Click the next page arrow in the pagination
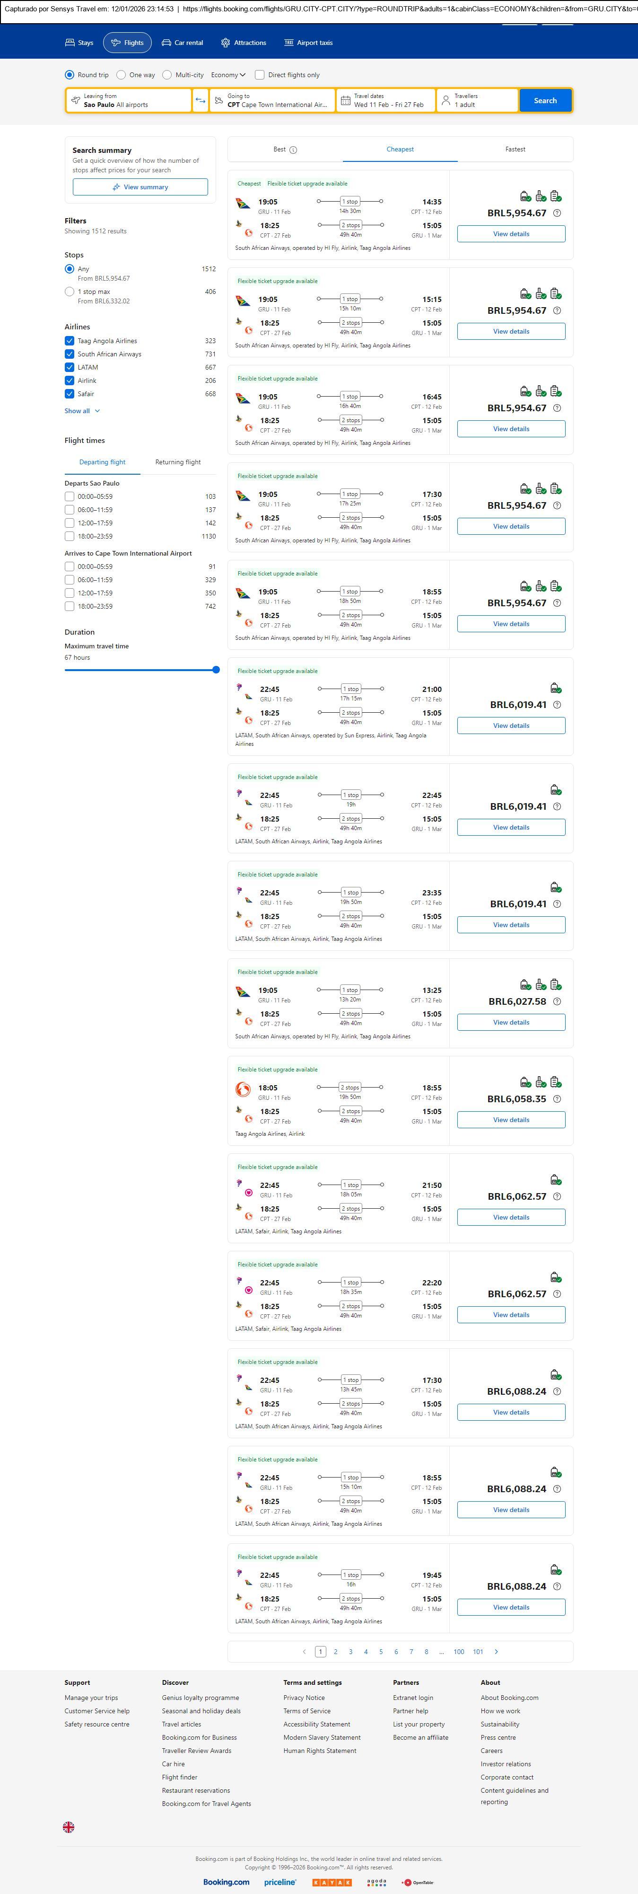638x1894 pixels. pyautogui.click(x=496, y=1651)
